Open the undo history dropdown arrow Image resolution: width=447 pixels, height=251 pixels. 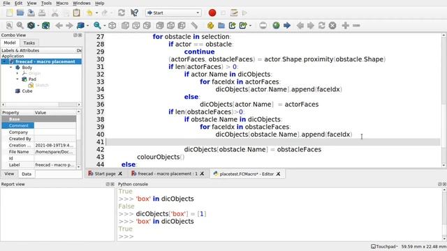click(96, 13)
